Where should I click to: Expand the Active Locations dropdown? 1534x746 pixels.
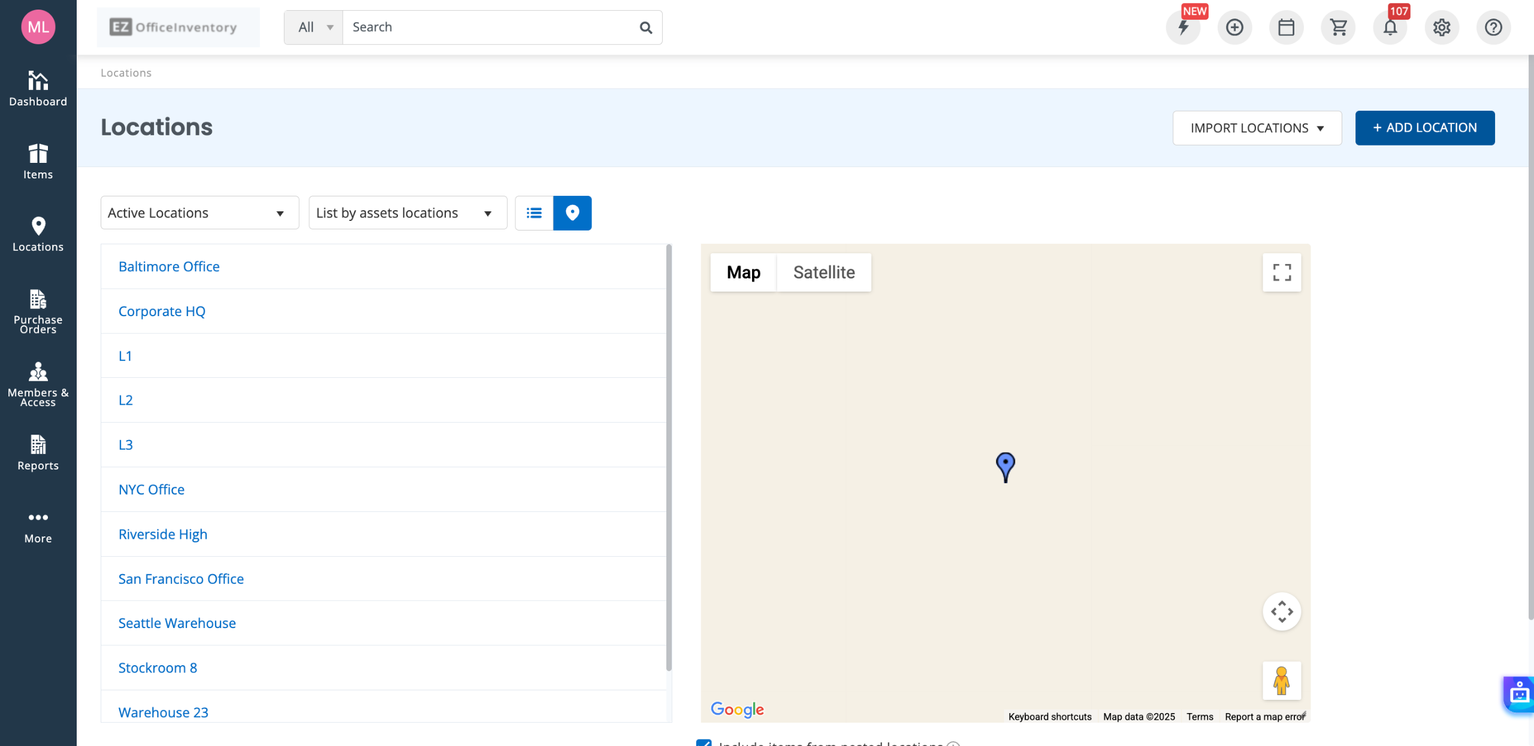coord(200,213)
